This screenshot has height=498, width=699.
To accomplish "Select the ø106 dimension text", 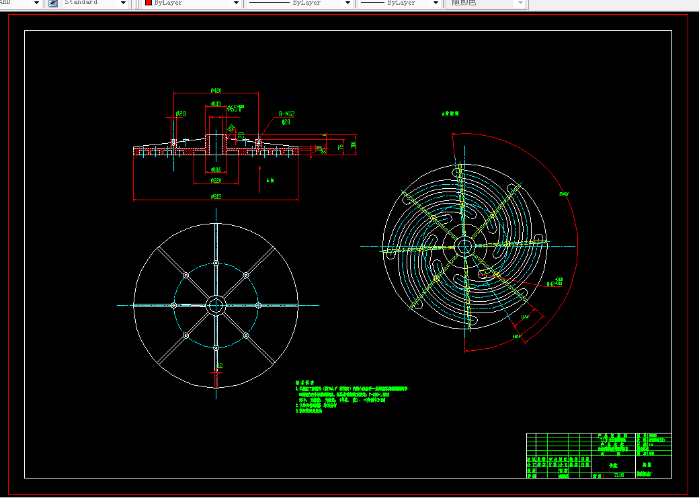I will [216, 170].
